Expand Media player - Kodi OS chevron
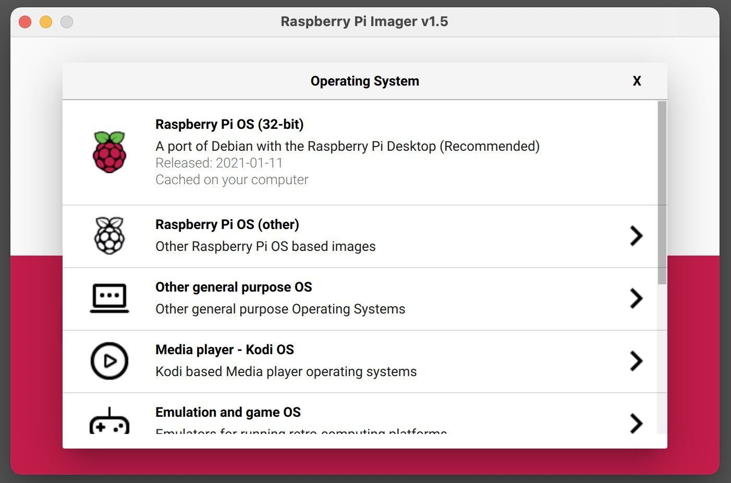731x483 pixels. [636, 361]
